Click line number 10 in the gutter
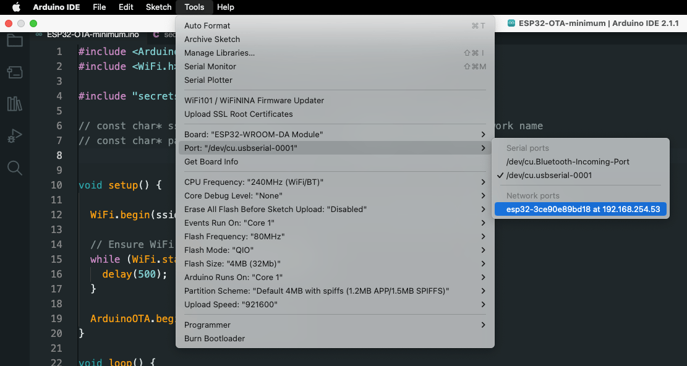Image resolution: width=687 pixels, height=366 pixels. tap(56, 185)
